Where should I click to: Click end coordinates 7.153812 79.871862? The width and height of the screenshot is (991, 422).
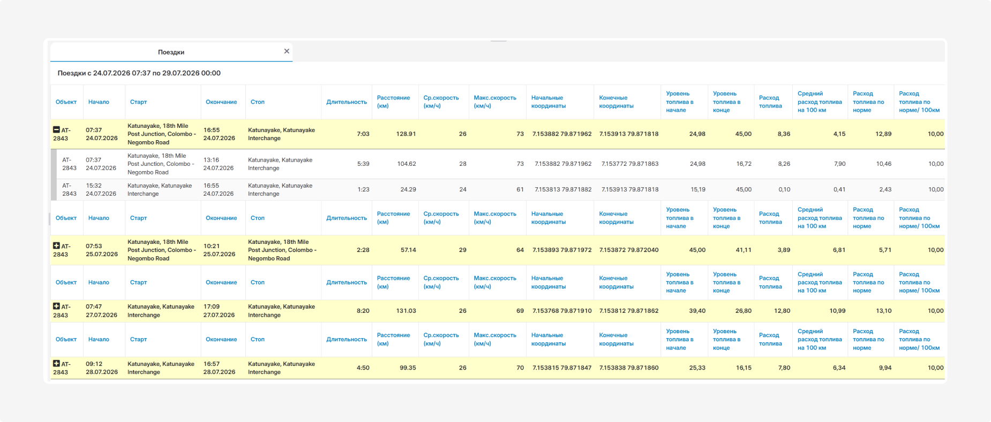point(629,311)
